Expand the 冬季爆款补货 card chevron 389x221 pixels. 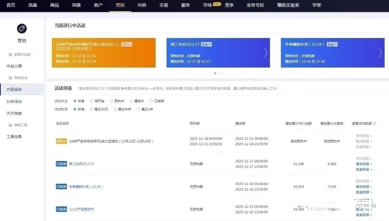click(x=380, y=53)
